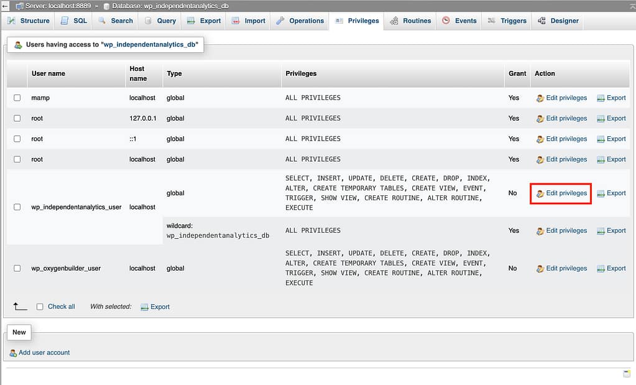Switch to the Operations tab
The height and width of the screenshot is (385, 636).
tap(300, 21)
